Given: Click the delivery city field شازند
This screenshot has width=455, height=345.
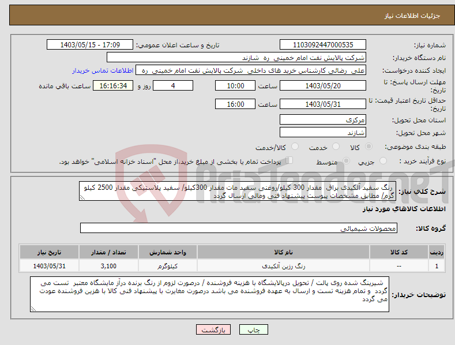Looking at the screenshot, I should click(323, 133).
